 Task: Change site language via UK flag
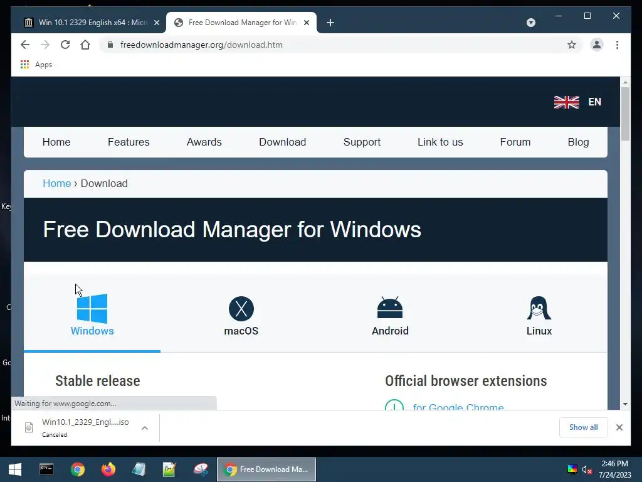click(567, 102)
